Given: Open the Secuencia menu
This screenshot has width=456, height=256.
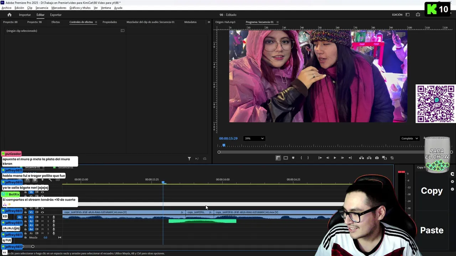Looking at the screenshot, I should (x=42, y=8).
